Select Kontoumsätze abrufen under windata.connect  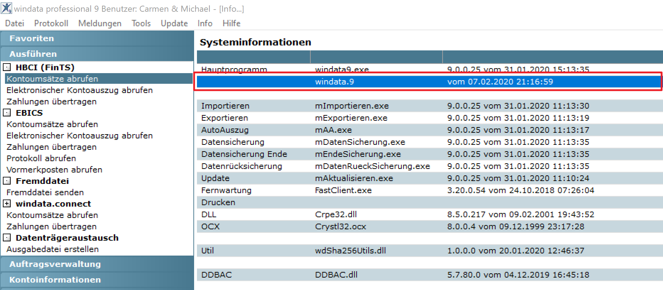tap(52, 215)
